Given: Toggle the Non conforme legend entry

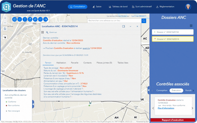Looking at the screenshot, I should tap(13, 105).
